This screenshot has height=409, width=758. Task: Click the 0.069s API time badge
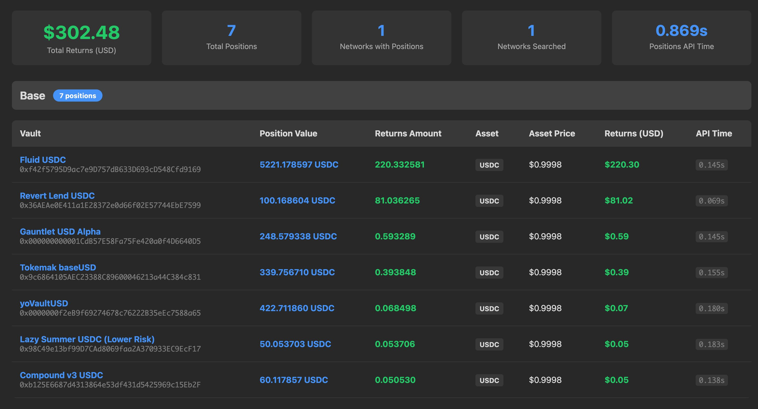pos(711,201)
